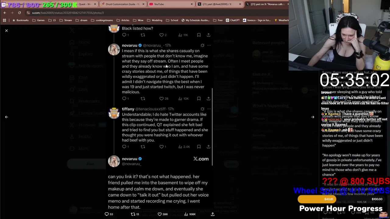Go to the previous photo with left arrow

6,117
